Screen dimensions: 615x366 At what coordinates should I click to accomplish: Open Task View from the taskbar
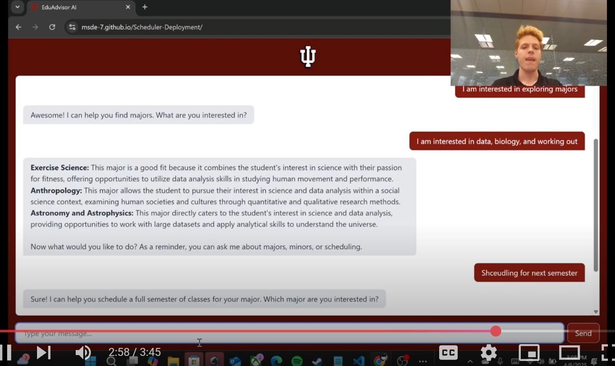point(132,361)
